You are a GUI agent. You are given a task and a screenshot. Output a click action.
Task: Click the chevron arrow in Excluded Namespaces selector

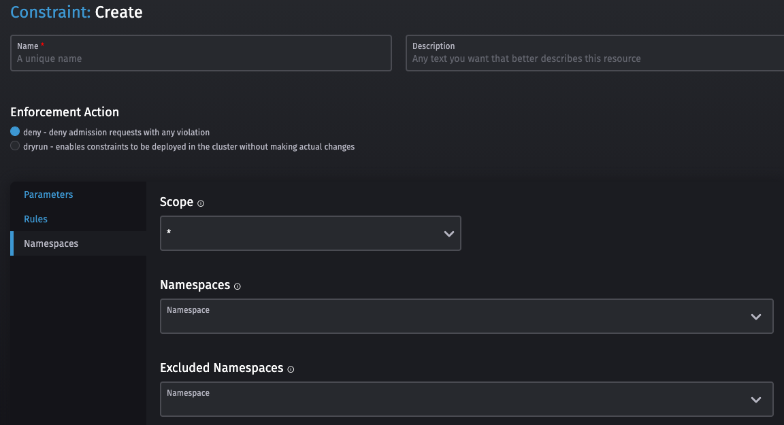coord(755,399)
